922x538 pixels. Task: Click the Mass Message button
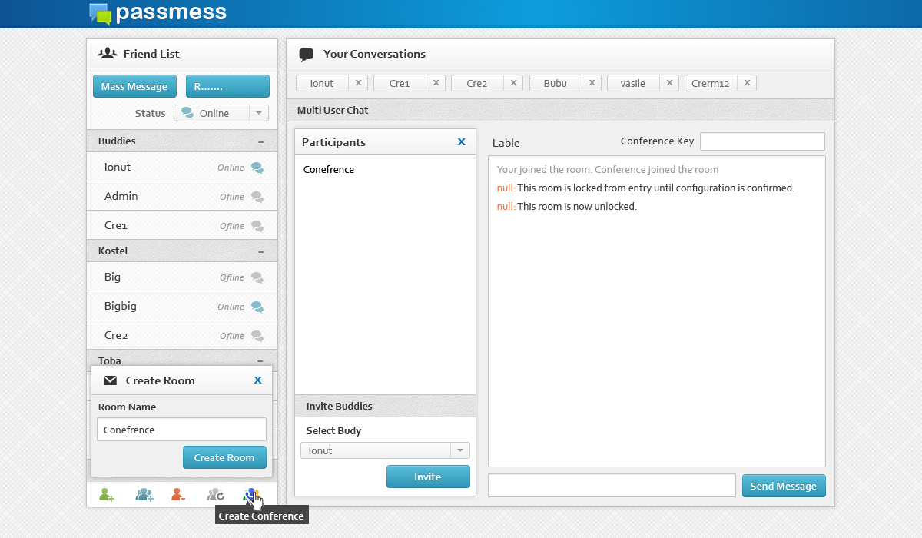click(134, 86)
